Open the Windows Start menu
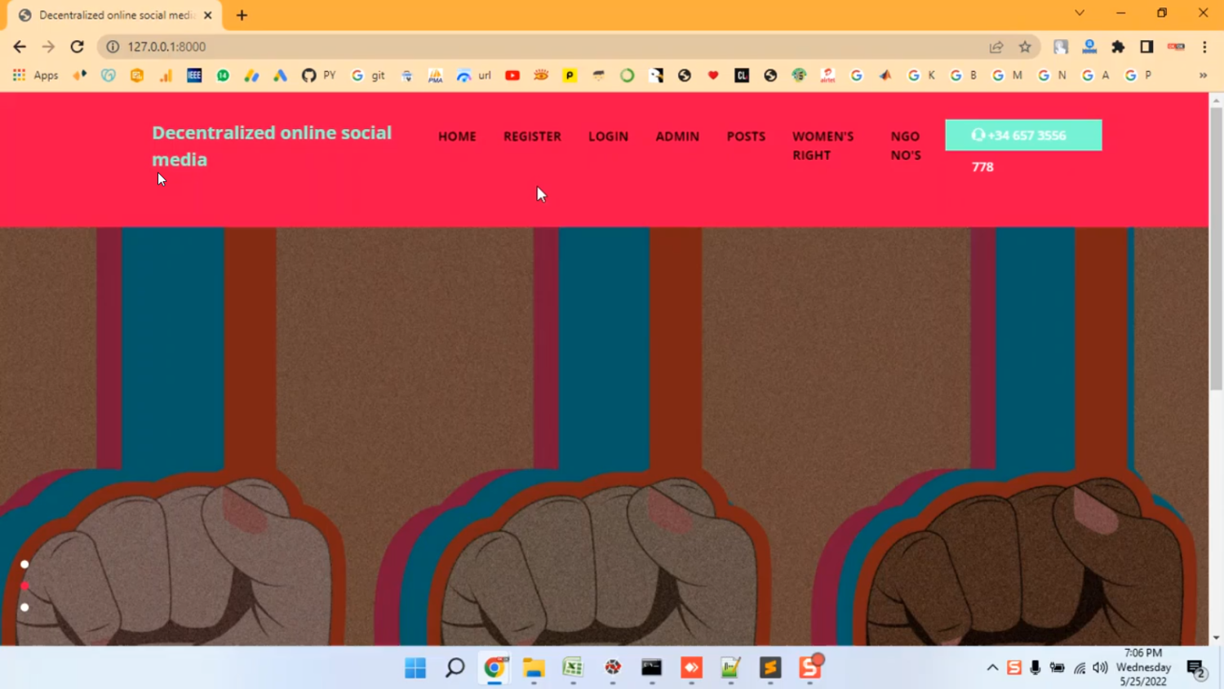Screen dimensions: 1224x689 pos(415,668)
